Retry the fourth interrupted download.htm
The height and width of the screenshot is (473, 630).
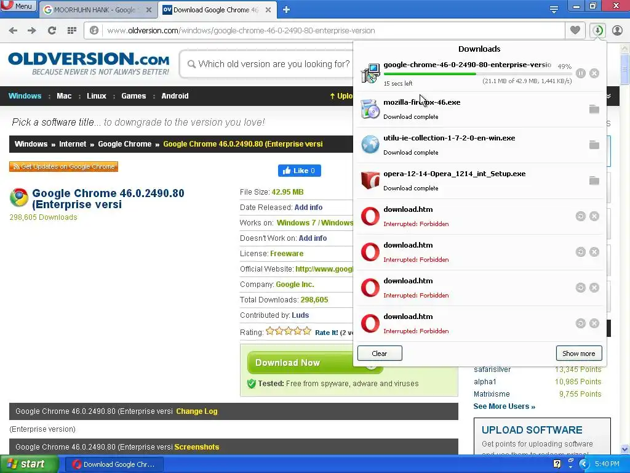click(x=581, y=323)
